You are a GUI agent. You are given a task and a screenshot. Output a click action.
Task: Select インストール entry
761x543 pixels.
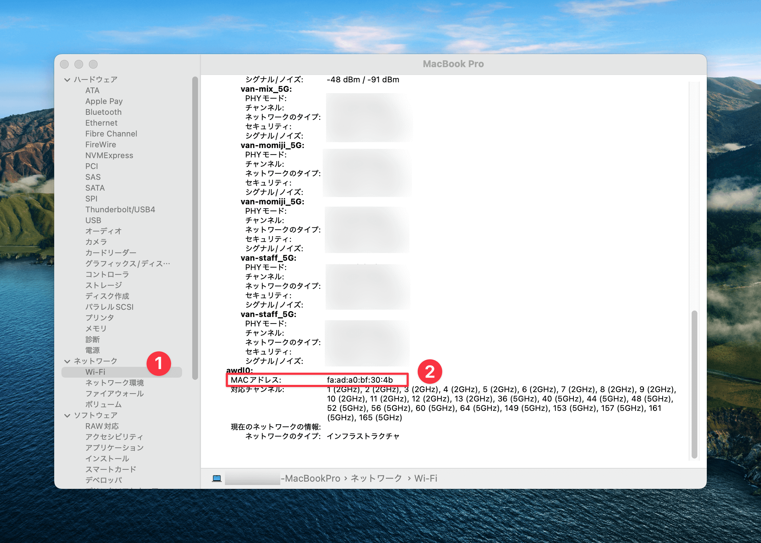pyautogui.click(x=107, y=459)
